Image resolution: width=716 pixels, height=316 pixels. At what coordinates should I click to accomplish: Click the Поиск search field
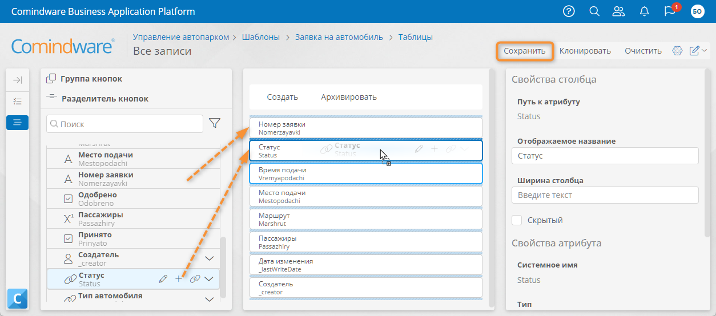pyautogui.click(x=124, y=124)
